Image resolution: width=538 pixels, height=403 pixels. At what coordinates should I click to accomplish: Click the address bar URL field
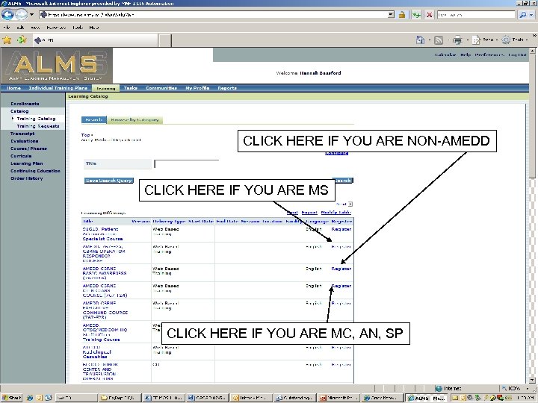214,15
